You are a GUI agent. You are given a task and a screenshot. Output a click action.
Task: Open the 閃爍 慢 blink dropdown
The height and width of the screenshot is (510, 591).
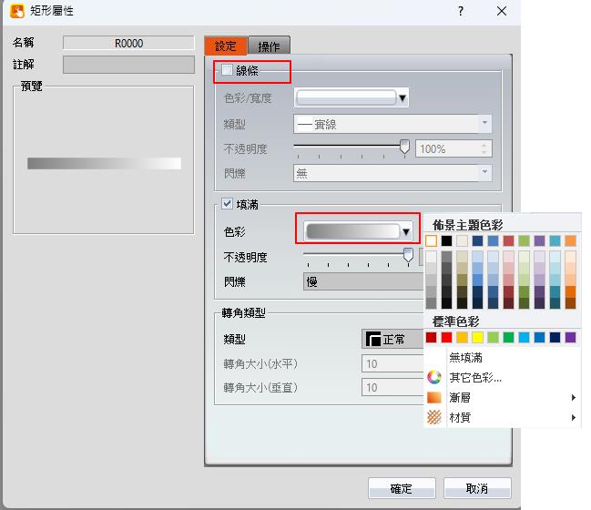point(364,282)
